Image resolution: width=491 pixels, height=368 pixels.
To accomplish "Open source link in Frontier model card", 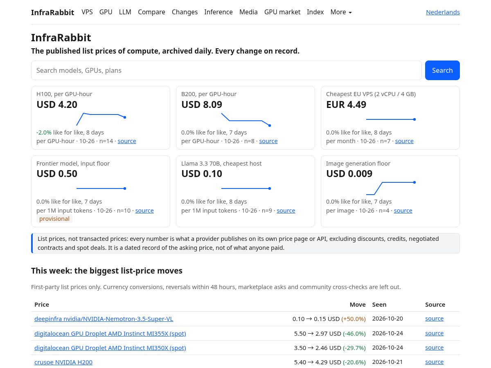I will pyautogui.click(x=144, y=211).
